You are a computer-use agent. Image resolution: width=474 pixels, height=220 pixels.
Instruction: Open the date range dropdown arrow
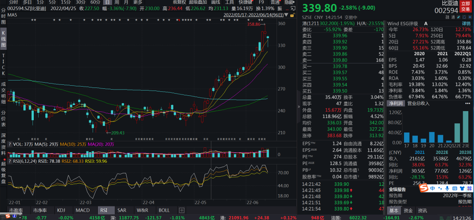point(286,15)
